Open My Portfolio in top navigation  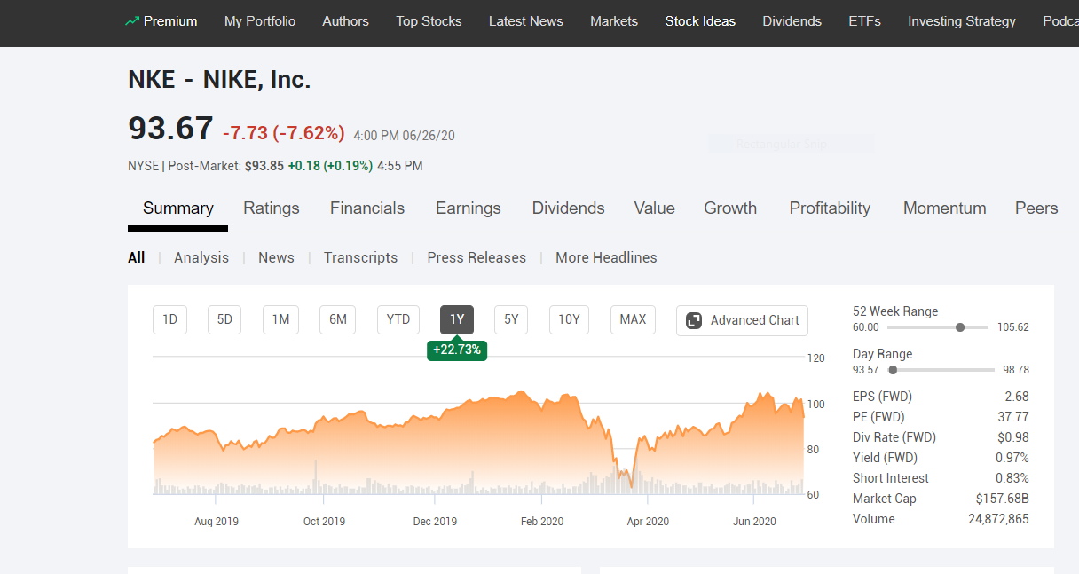260,21
